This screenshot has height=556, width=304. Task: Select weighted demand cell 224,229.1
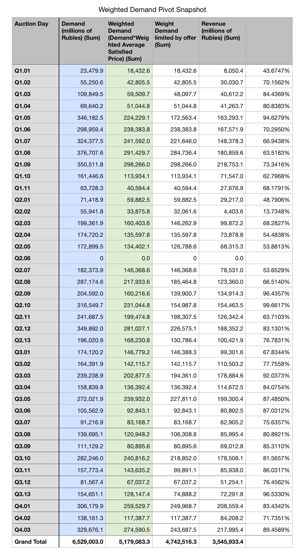click(129, 118)
